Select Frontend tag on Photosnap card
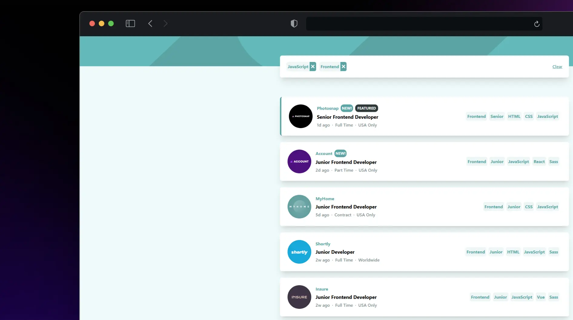 (476, 116)
